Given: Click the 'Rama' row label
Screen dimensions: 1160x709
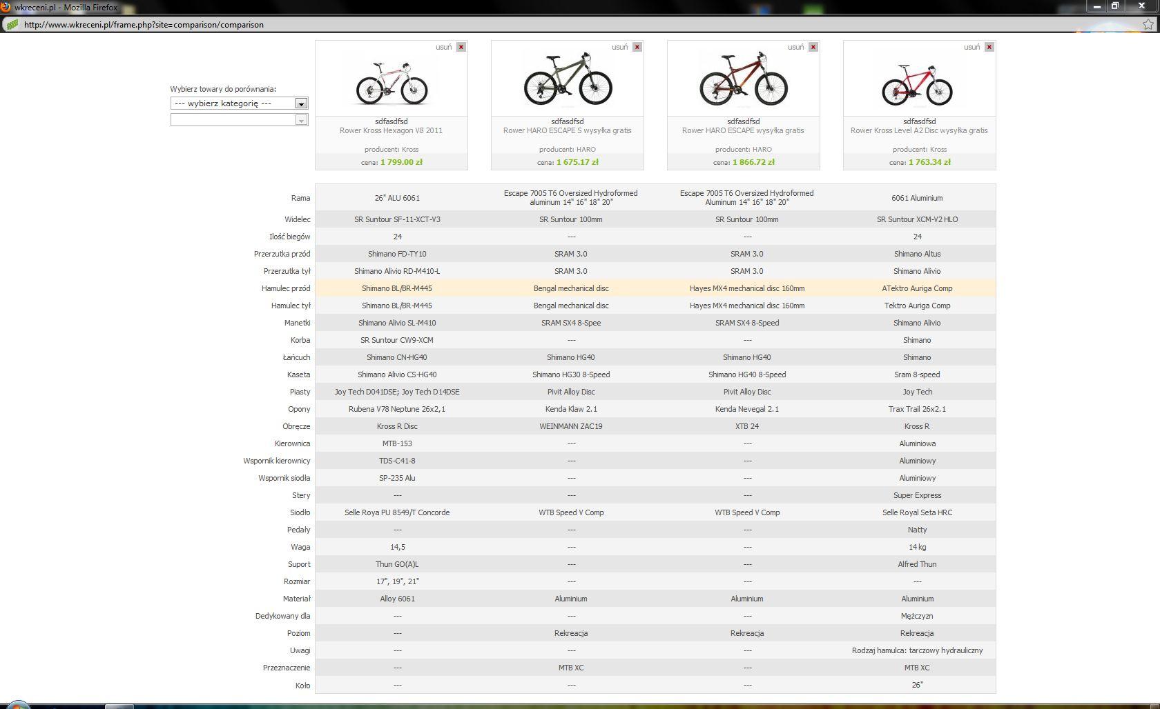Looking at the screenshot, I should pyautogui.click(x=300, y=198).
